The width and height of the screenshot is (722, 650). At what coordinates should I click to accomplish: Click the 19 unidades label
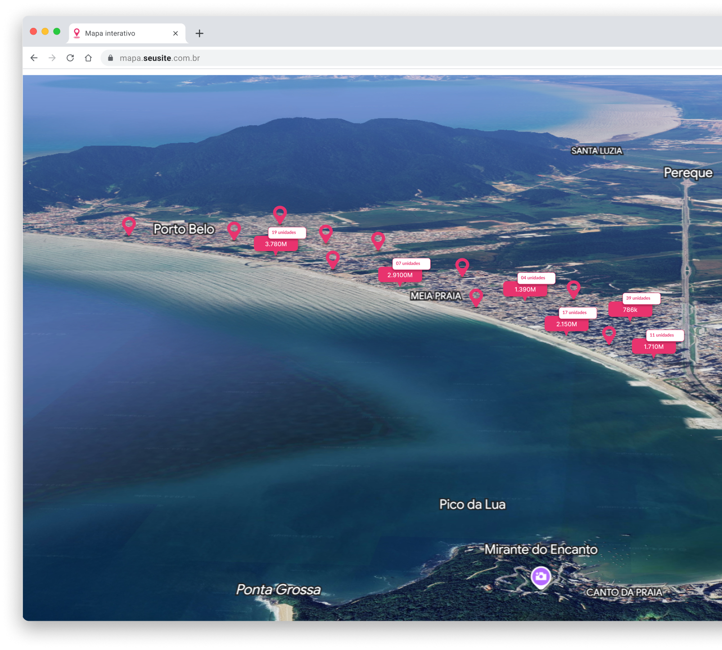[x=287, y=233]
